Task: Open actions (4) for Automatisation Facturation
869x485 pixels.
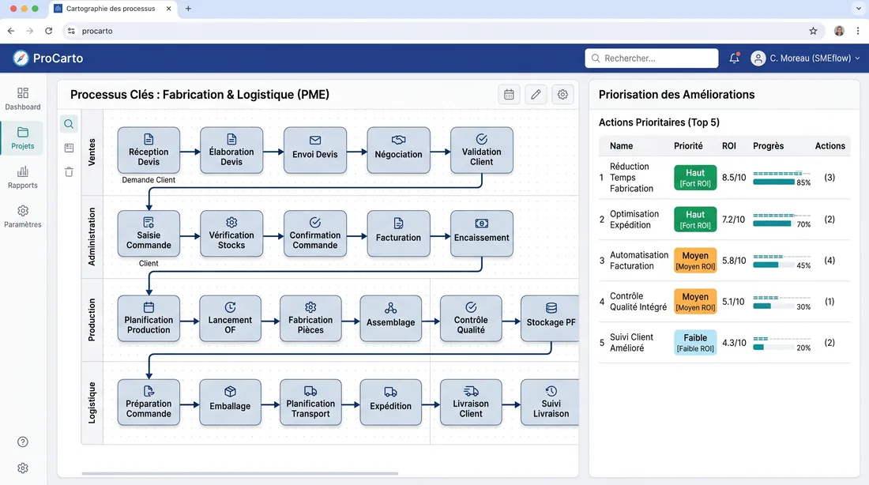Action: [x=829, y=261]
